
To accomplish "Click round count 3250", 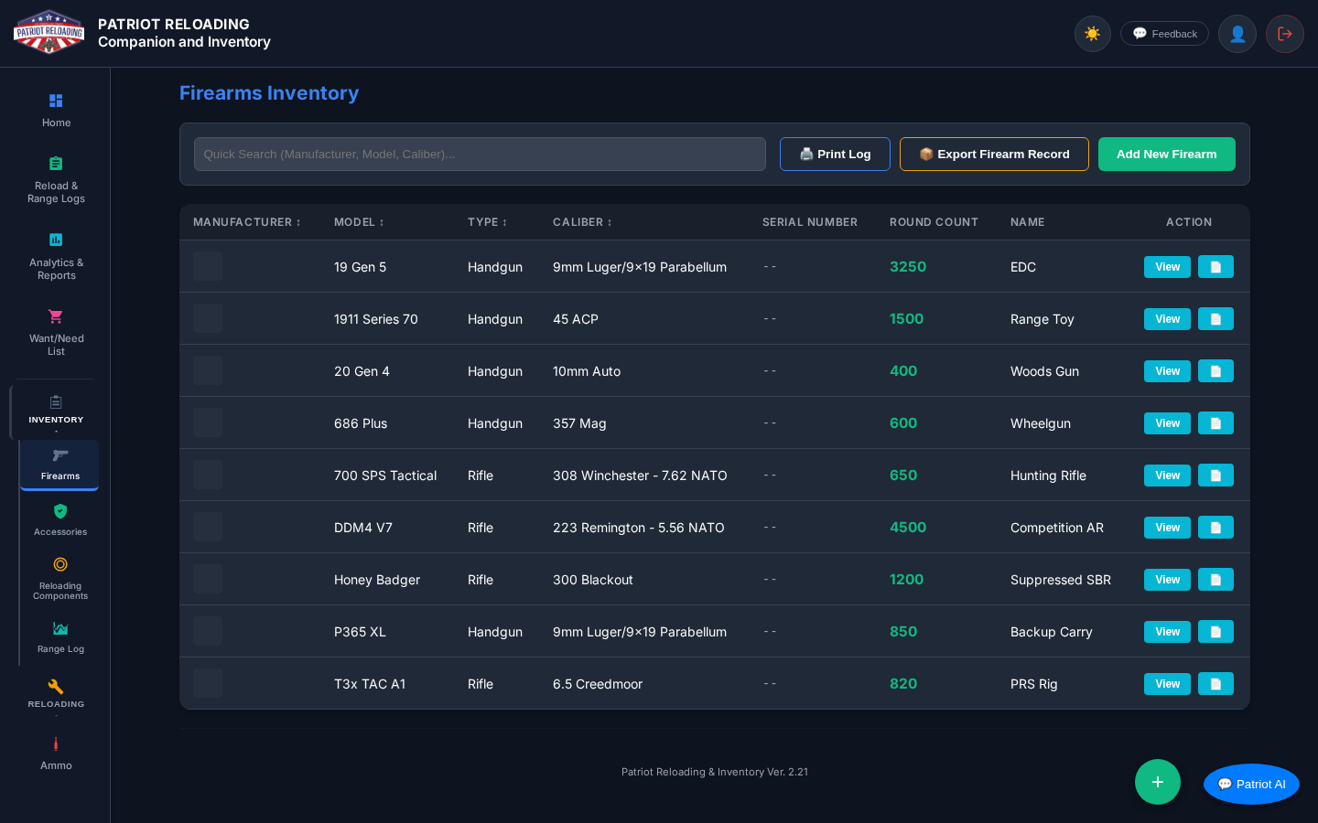I will pyautogui.click(x=908, y=267).
